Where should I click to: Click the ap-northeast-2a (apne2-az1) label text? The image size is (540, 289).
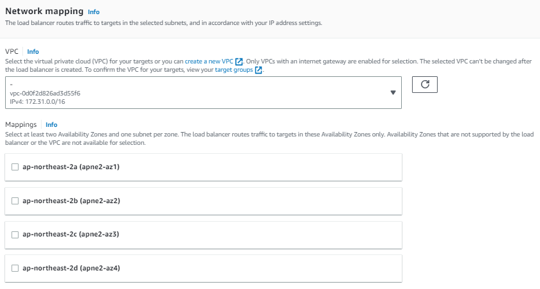pyautogui.click(x=71, y=167)
